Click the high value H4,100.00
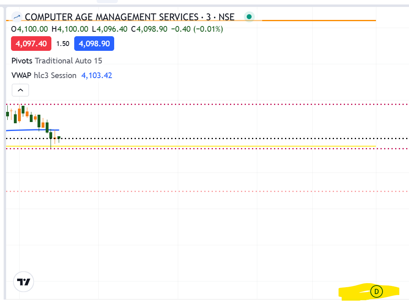 point(70,29)
